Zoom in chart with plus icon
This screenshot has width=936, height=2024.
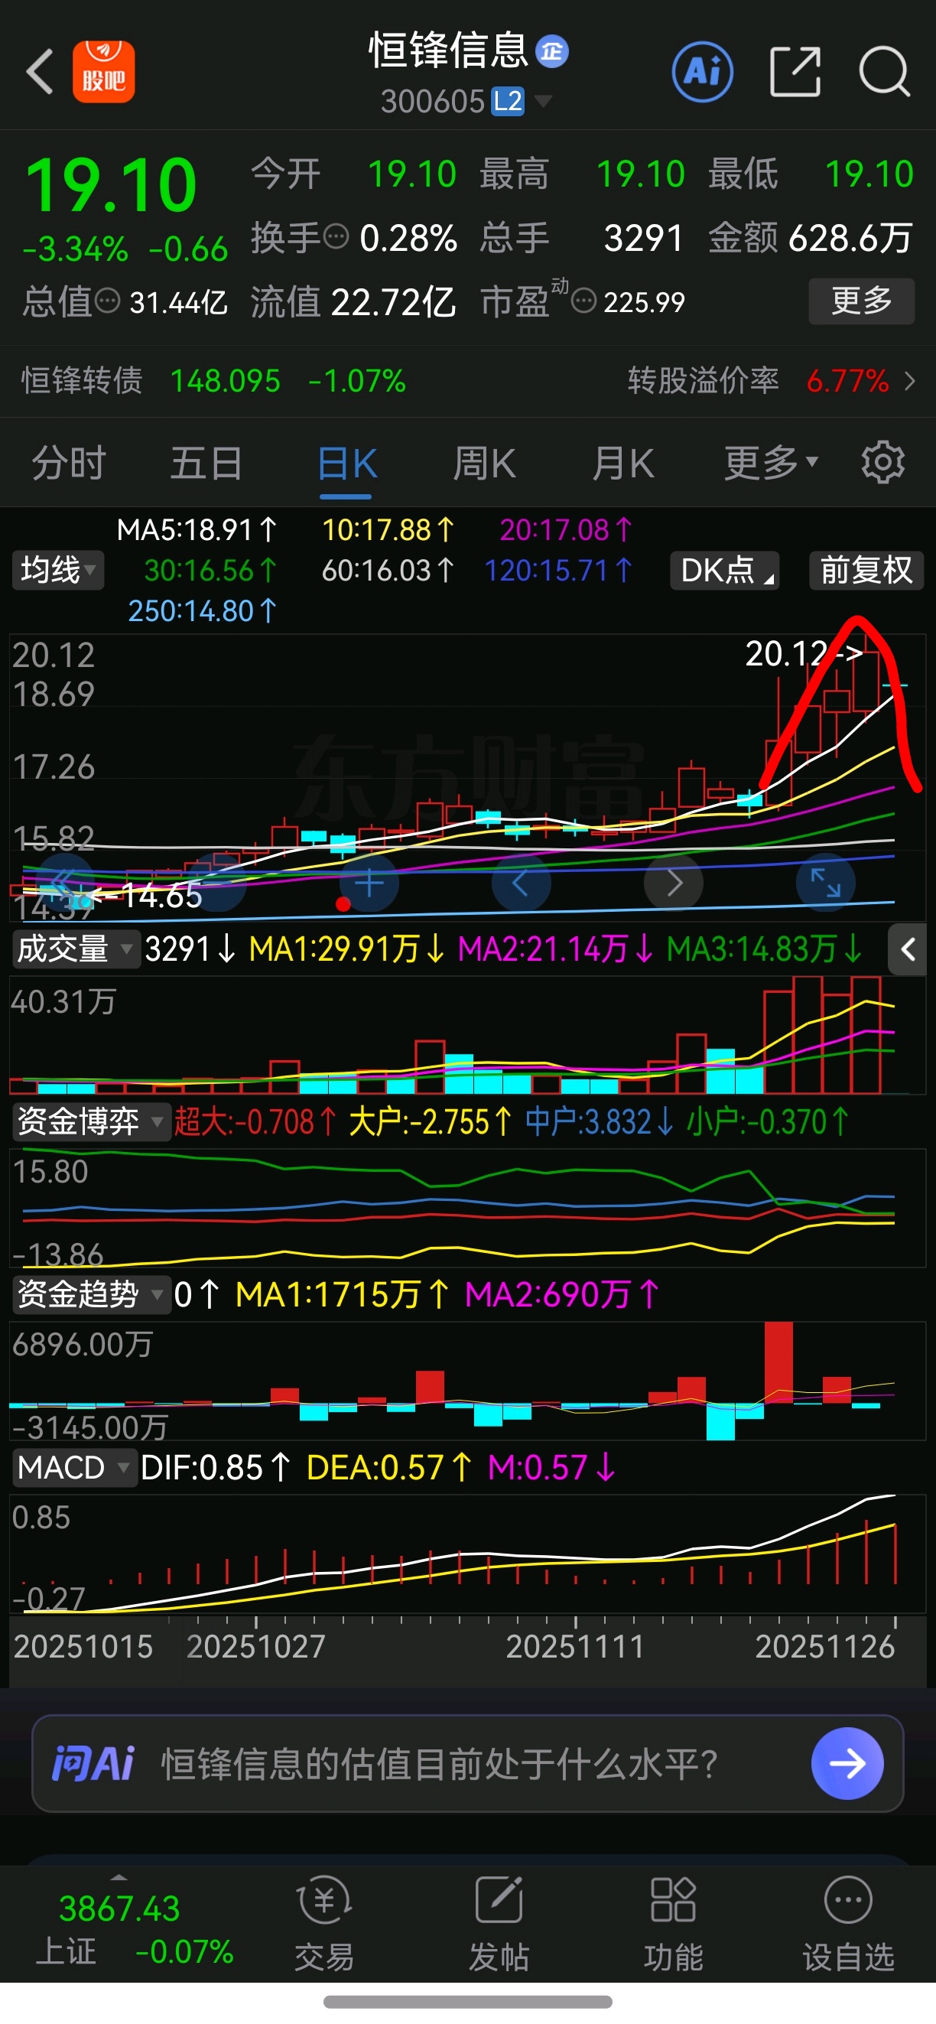coord(369,883)
